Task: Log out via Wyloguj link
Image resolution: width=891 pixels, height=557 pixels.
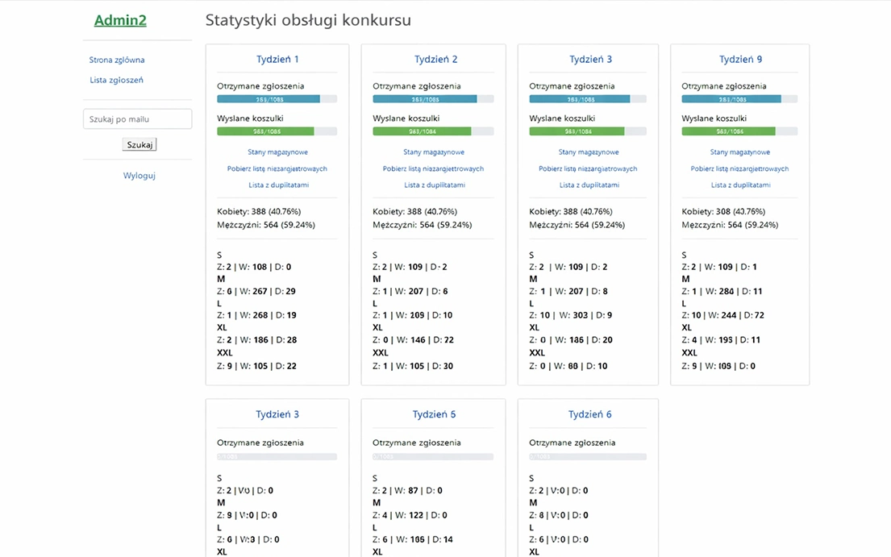Action: click(x=139, y=176)
